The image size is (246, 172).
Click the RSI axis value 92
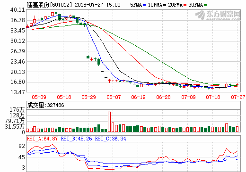coord(22,146)
